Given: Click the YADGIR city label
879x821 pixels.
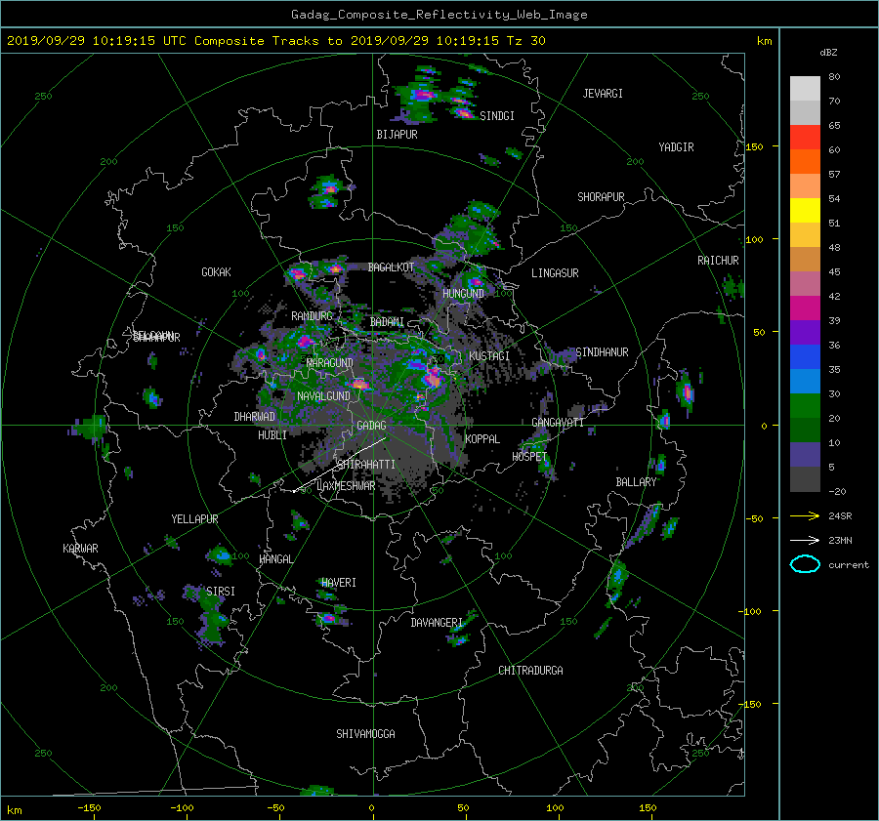Looking at the screenshot, I should [676, 147].
